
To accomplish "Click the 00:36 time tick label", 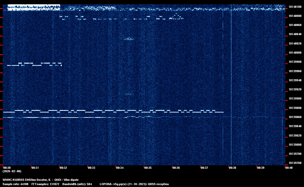I will [x=176, y=168].
